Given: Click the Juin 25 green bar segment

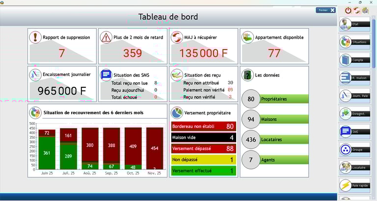Looking at the screenshot, I should tap(47, 153).
